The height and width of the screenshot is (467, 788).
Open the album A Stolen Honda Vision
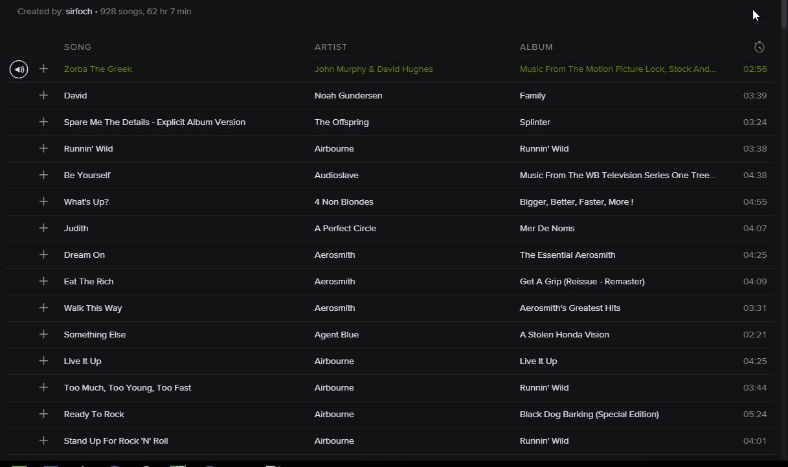tap(565, 334)
